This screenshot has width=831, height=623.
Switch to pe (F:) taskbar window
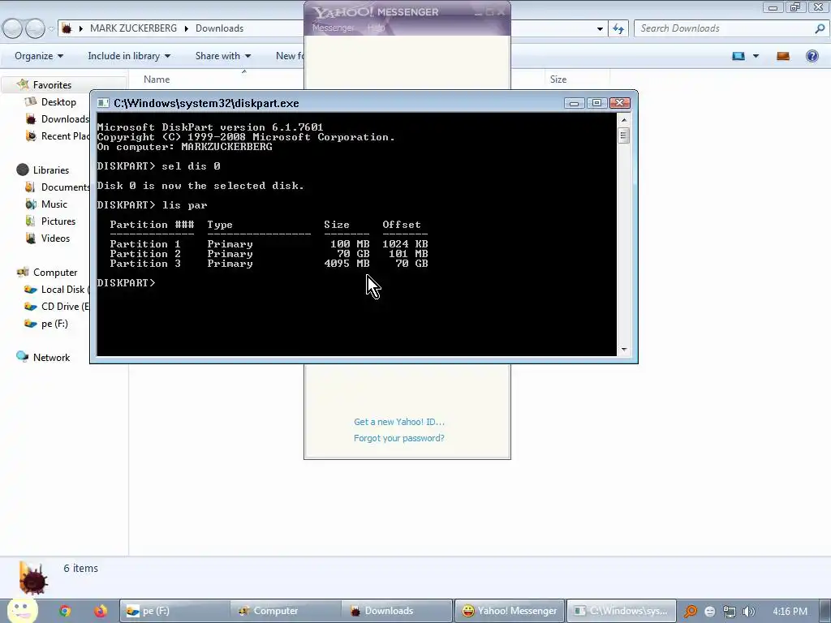[175, 611]
